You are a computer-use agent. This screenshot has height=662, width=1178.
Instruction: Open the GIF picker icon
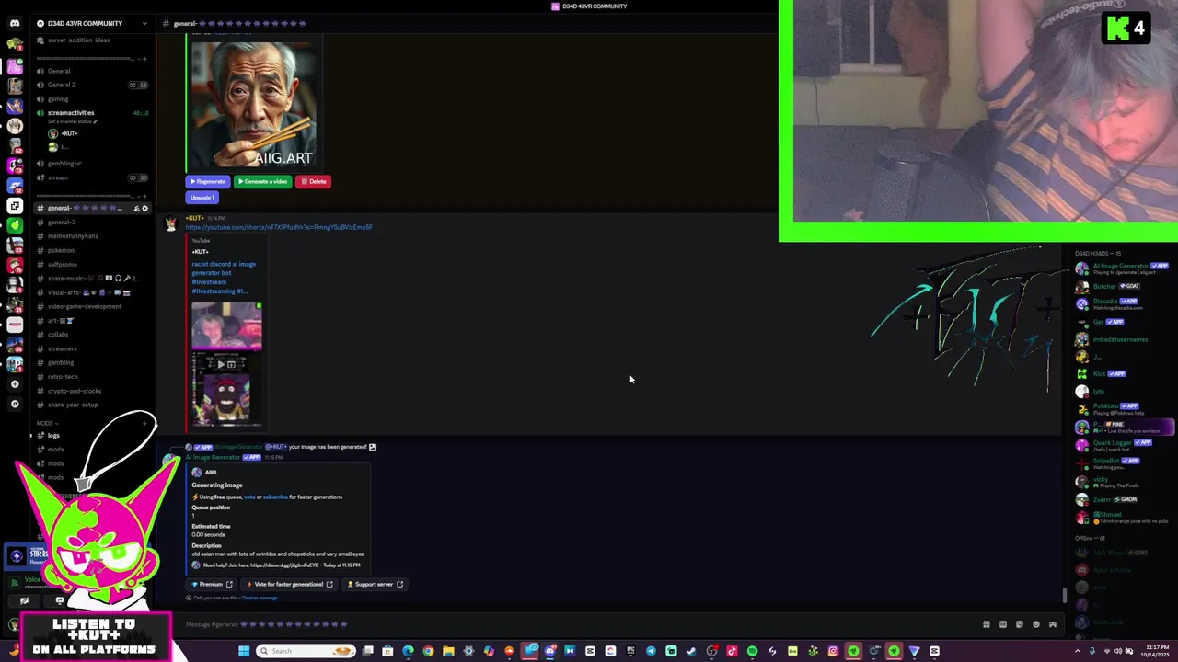(1003, 624)
